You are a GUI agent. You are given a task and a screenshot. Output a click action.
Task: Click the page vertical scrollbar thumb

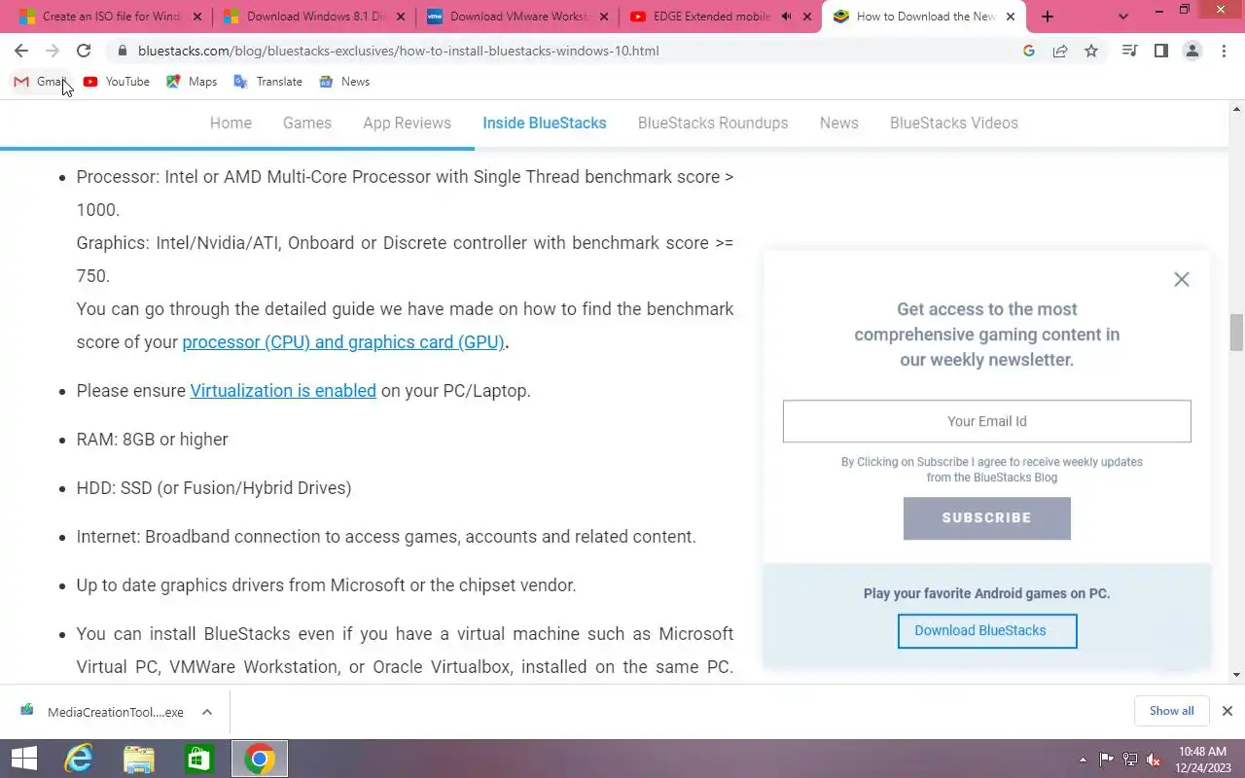(x=1237, y=333)
